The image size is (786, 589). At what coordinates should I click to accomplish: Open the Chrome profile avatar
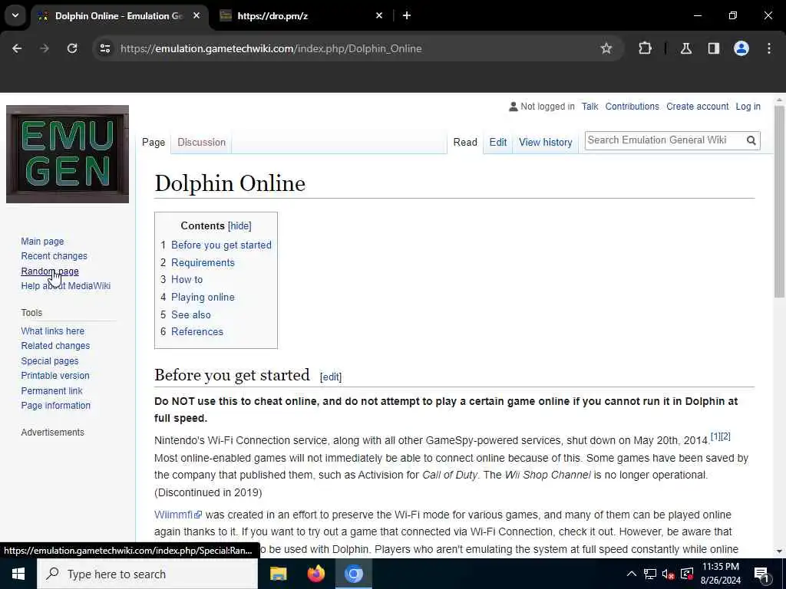(x=741, y=48)
